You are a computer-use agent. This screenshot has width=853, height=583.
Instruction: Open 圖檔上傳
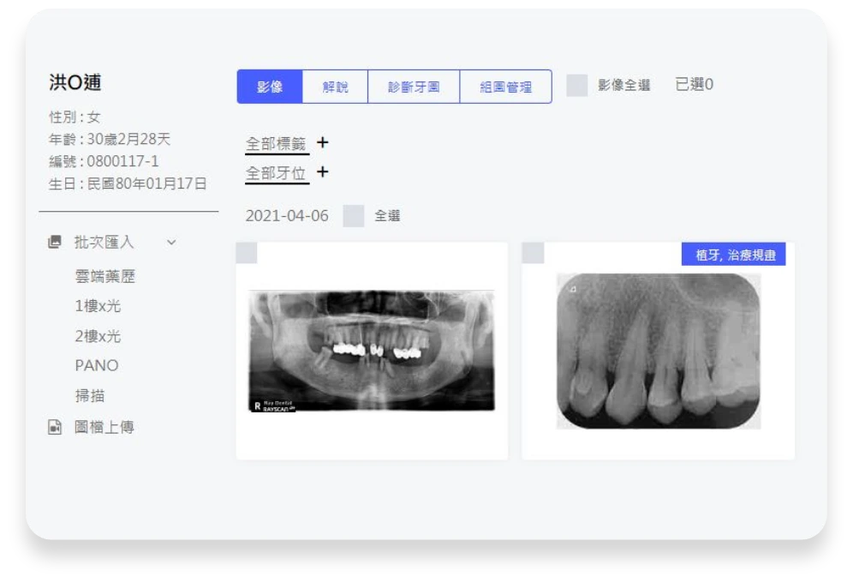(x=104, y=427)
